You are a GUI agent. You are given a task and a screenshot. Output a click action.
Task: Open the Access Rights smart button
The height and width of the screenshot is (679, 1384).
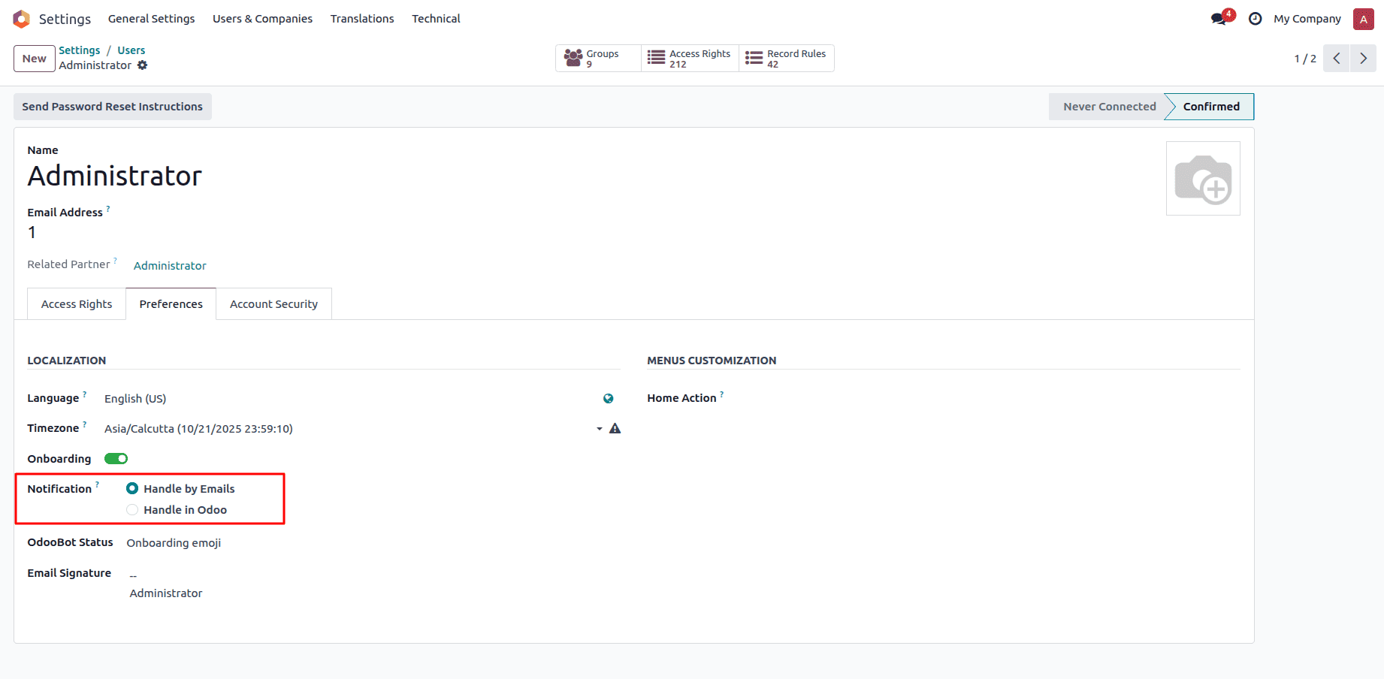click(x=689, y=58)
